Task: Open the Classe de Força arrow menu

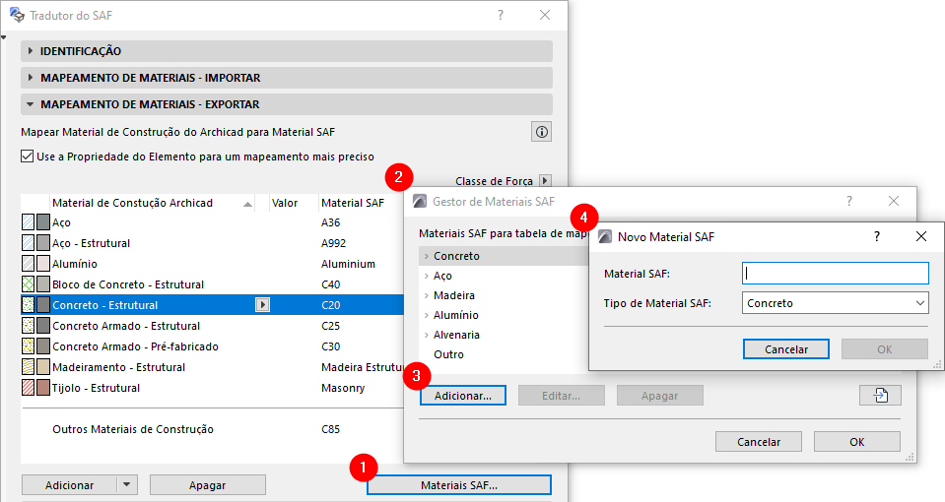Action: click(545, 180)
